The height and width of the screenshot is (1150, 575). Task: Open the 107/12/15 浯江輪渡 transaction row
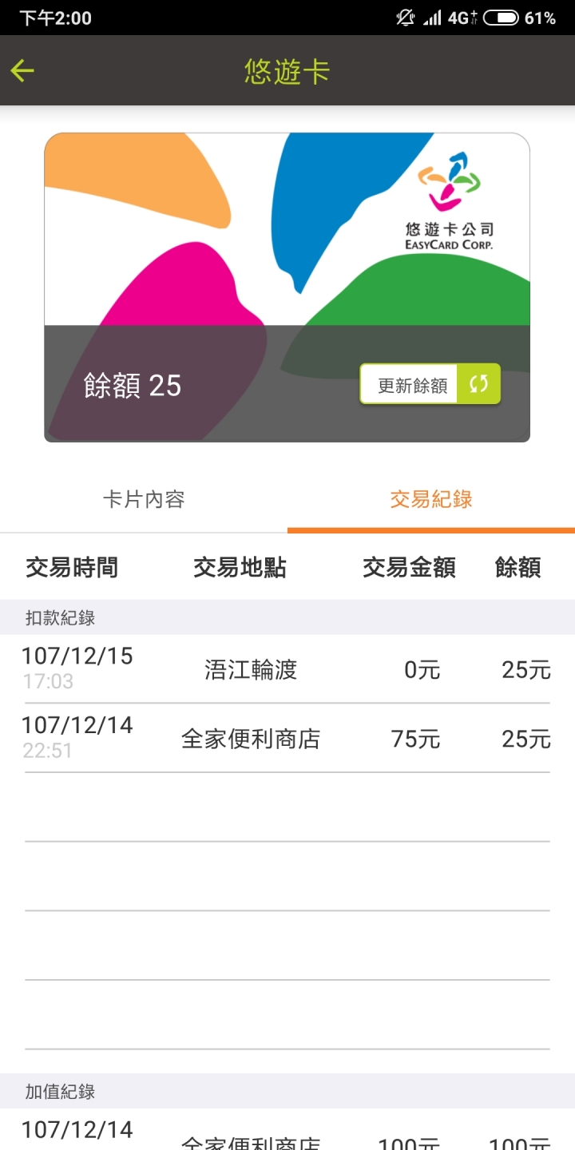coord(287,669)
